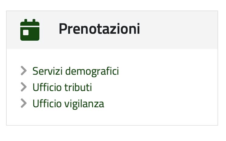Click the word demografici in the first link
This screenshot has height=141, width=226.
[92, 71]
